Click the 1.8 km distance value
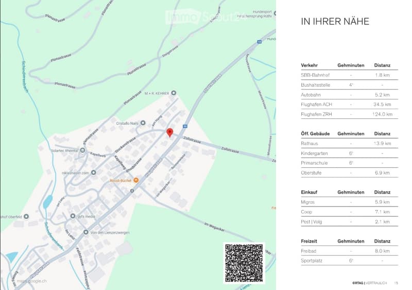Screen dimensions: 412x290 coord(382,75)
